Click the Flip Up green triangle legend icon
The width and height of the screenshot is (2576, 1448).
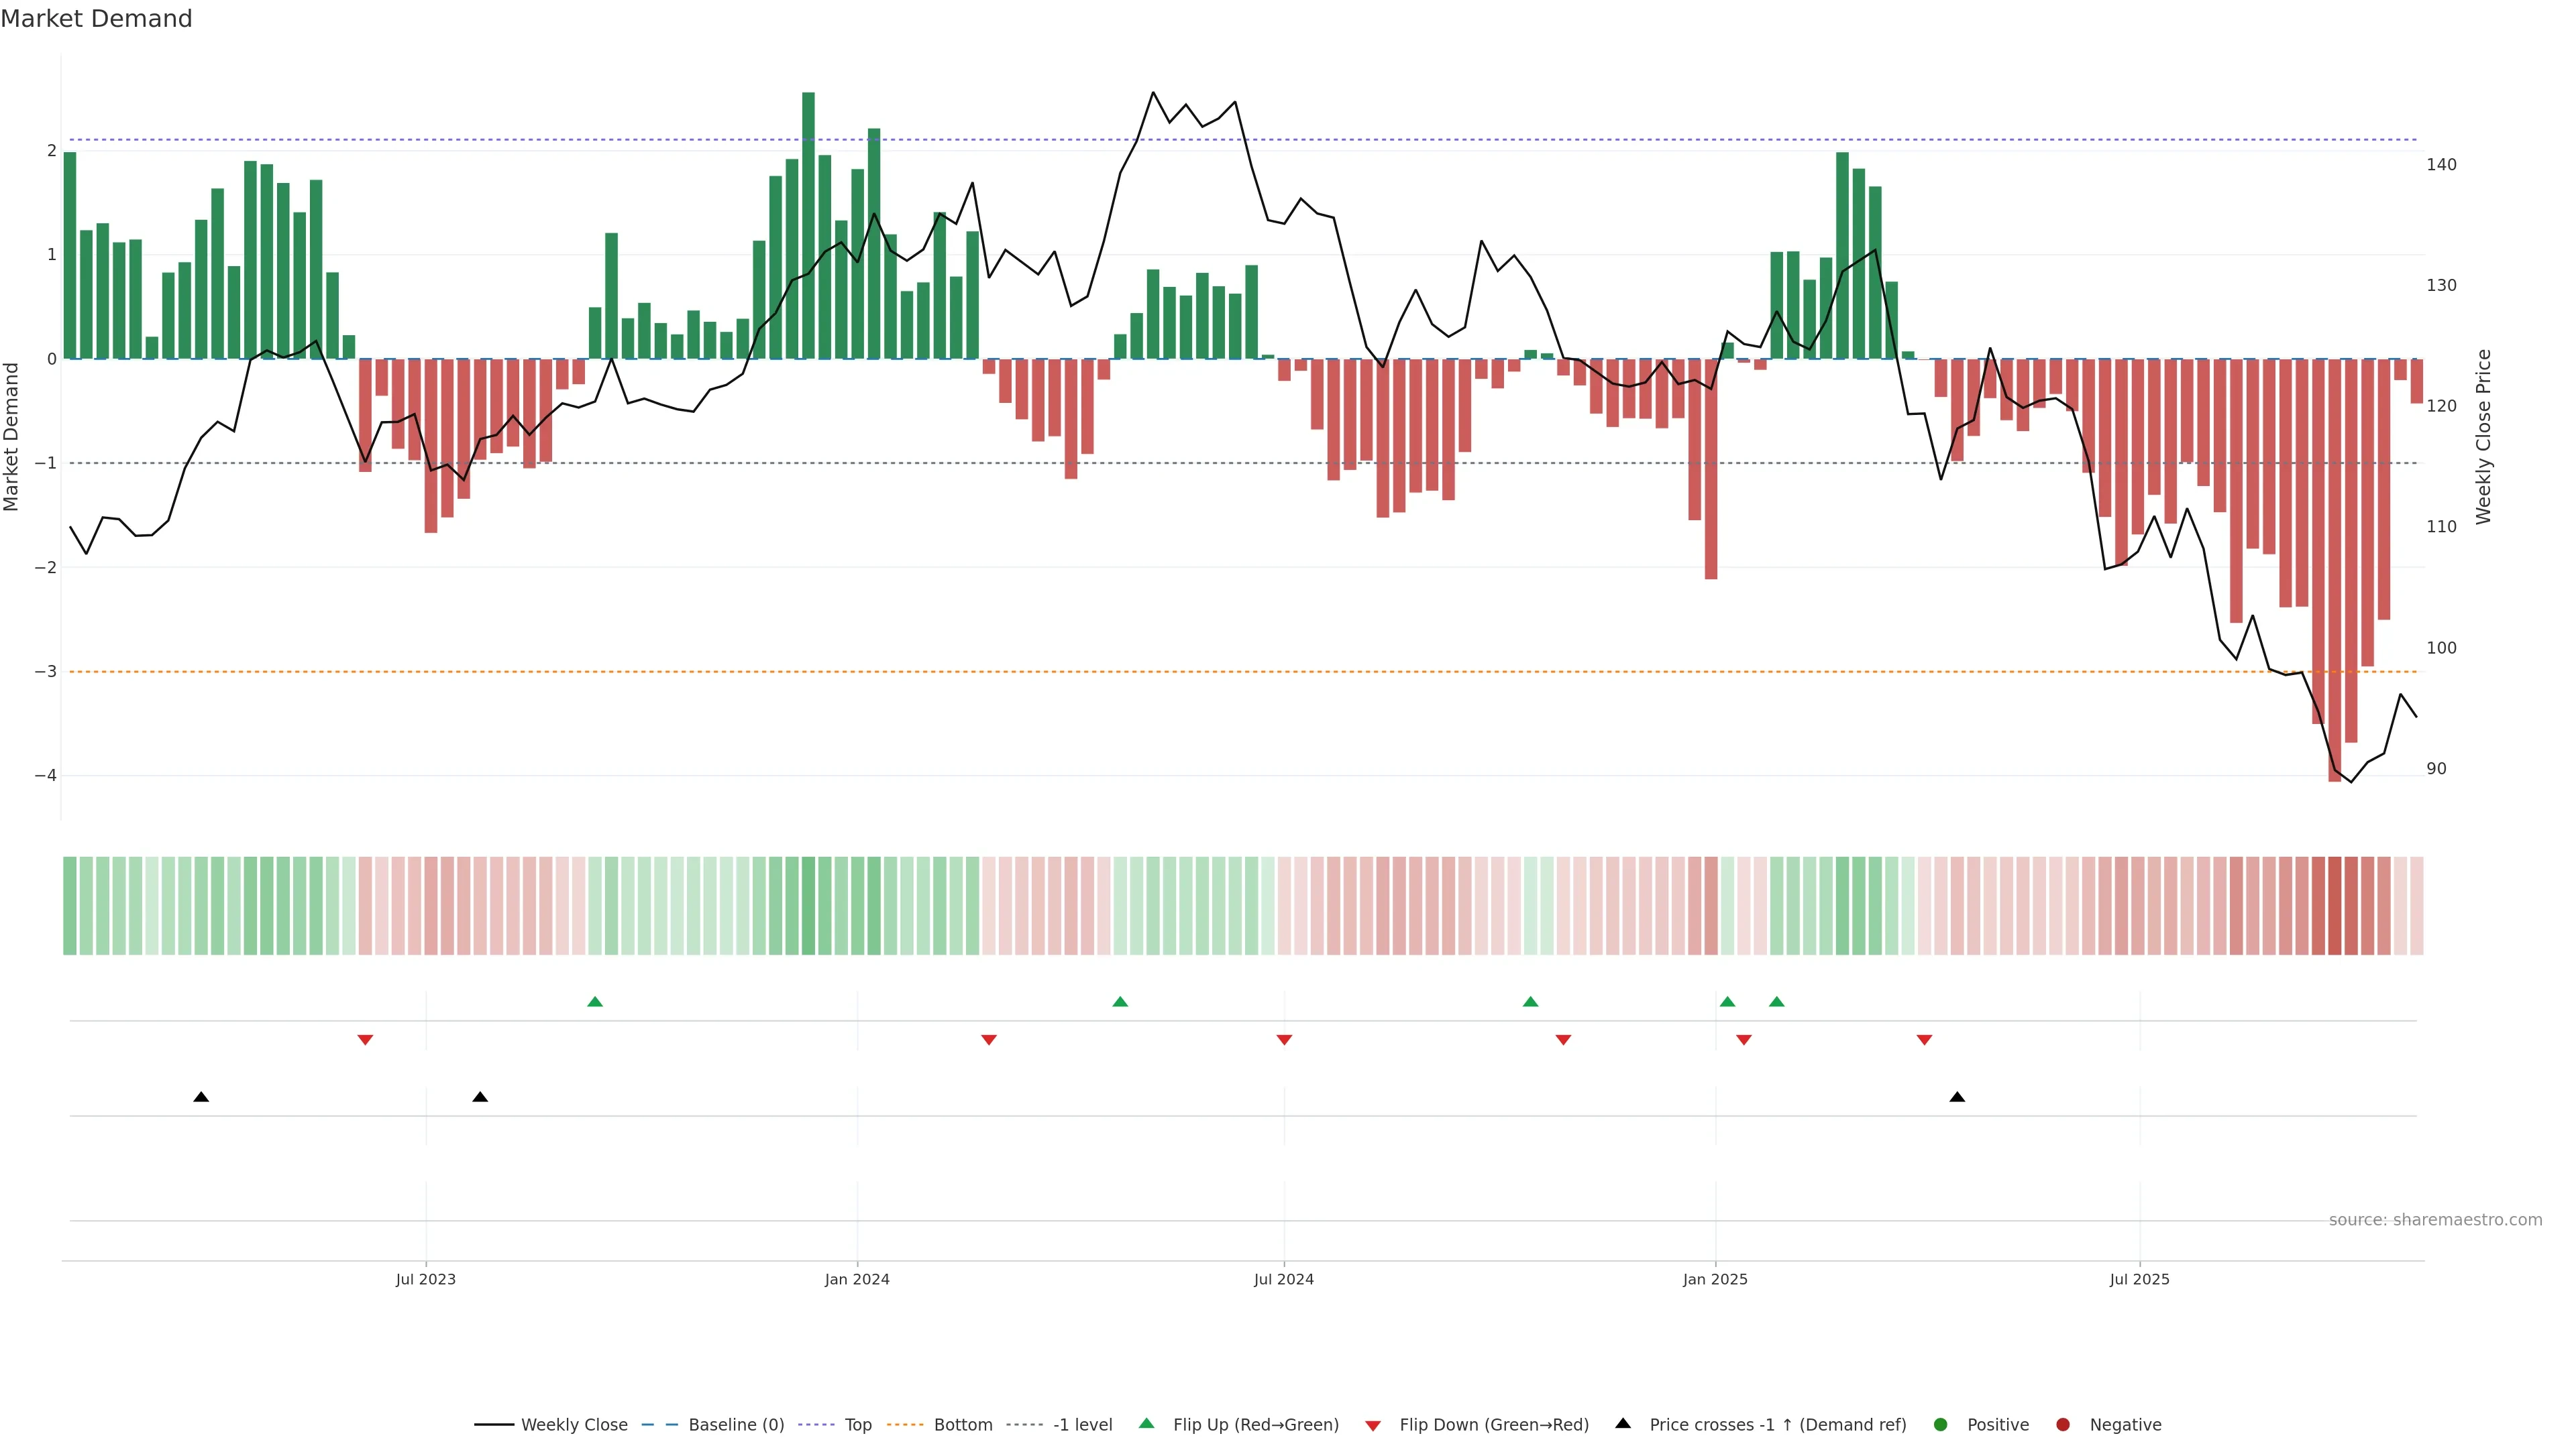coord(1146,1423)
